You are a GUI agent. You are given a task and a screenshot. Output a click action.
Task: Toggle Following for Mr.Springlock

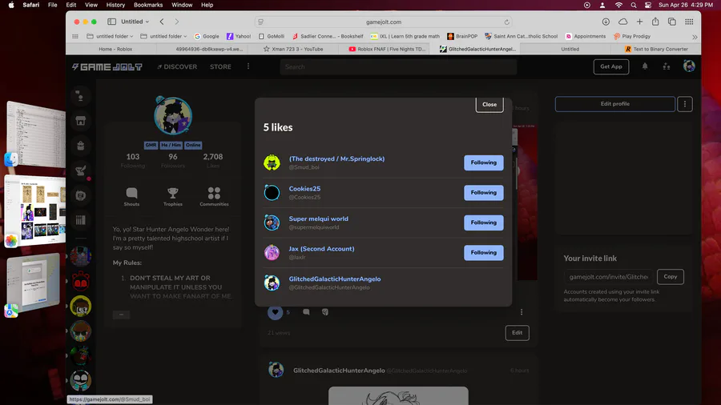(x=483, y=162)
